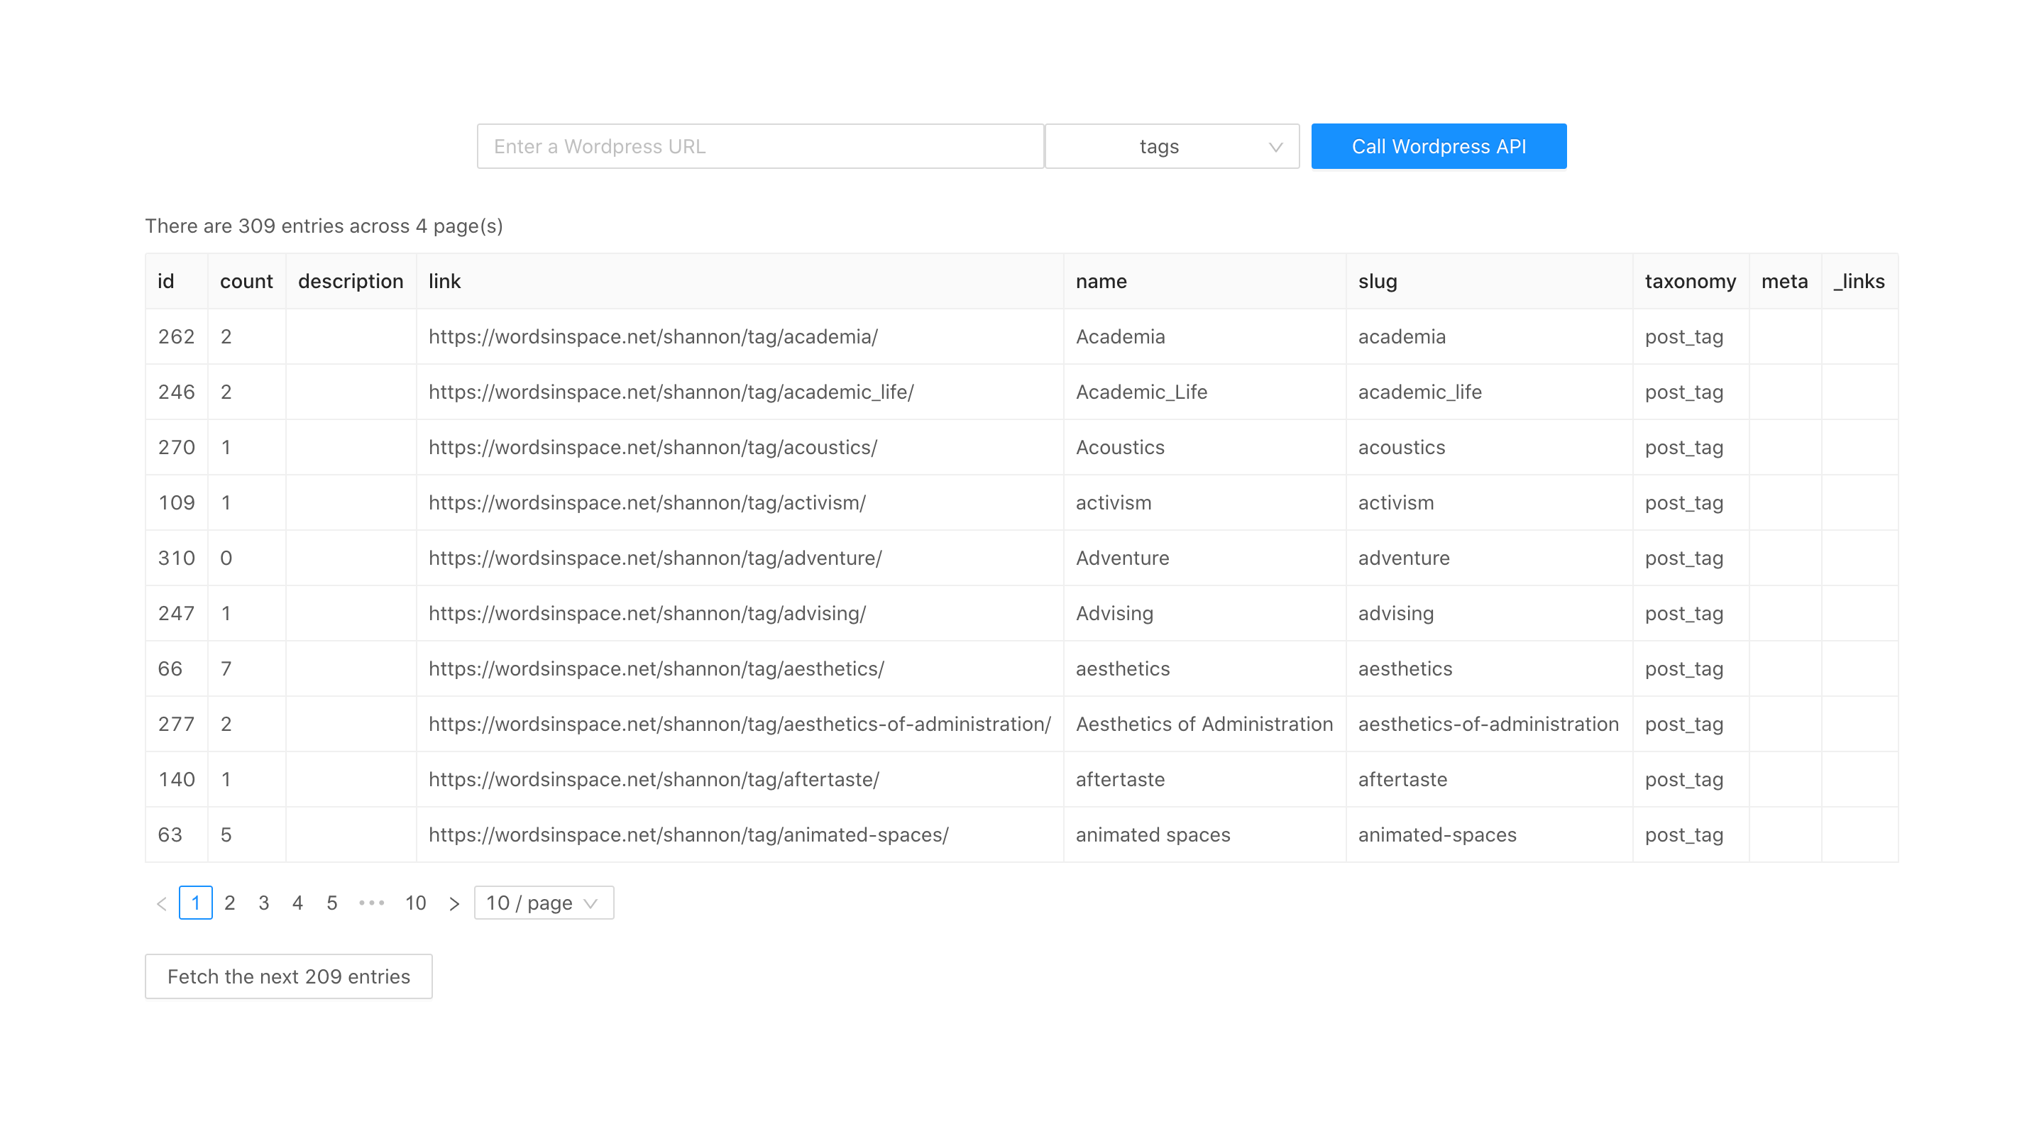Screen dimensions: 2044x1124
Task: Focus the Wordpress URL input field
Action: coord(759,147)
